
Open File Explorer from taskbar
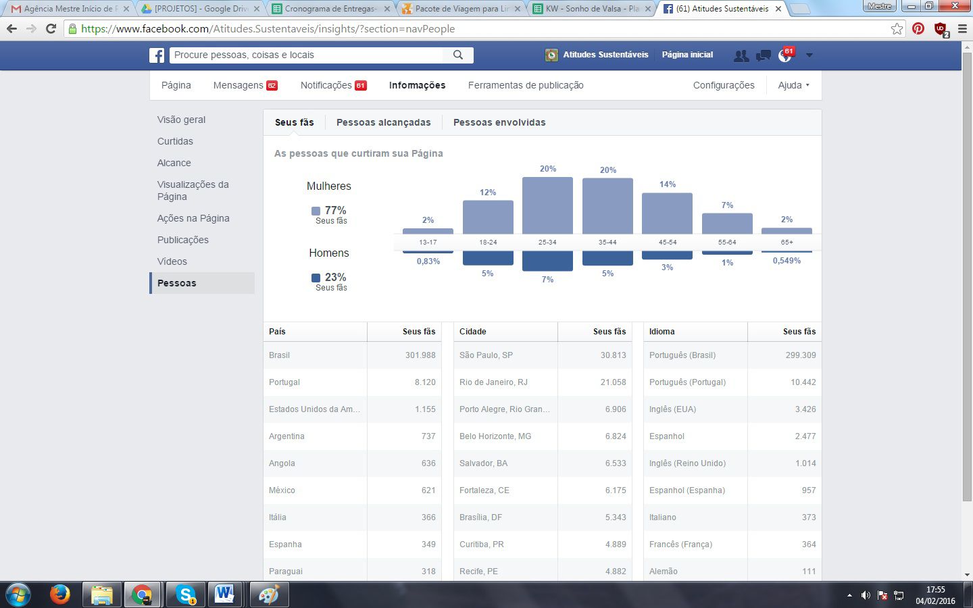(x=101, y=594)
